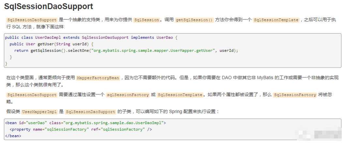Click the 'return getSqlSession().selectOne' code line

pos(126,51)
